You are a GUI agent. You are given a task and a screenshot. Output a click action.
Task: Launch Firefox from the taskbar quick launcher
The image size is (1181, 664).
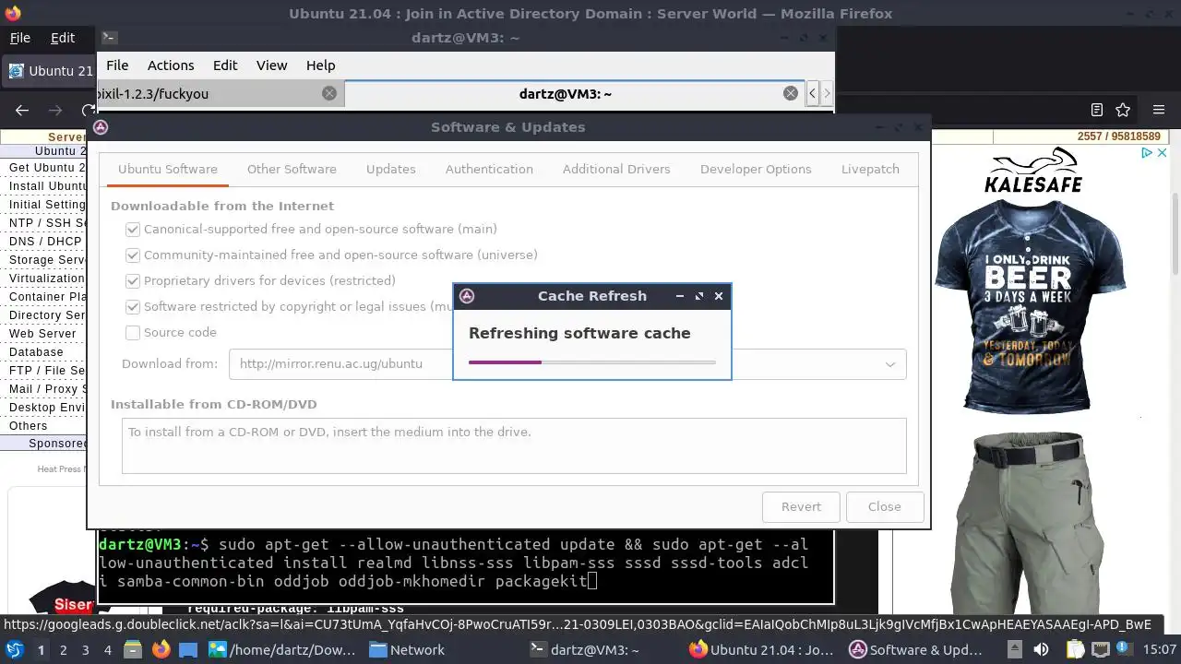pos(161,650)
